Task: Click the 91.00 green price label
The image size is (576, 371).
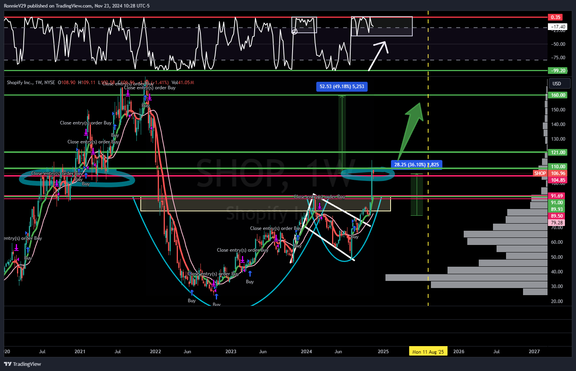Action: pyautogui.click(x=557, y=203)
